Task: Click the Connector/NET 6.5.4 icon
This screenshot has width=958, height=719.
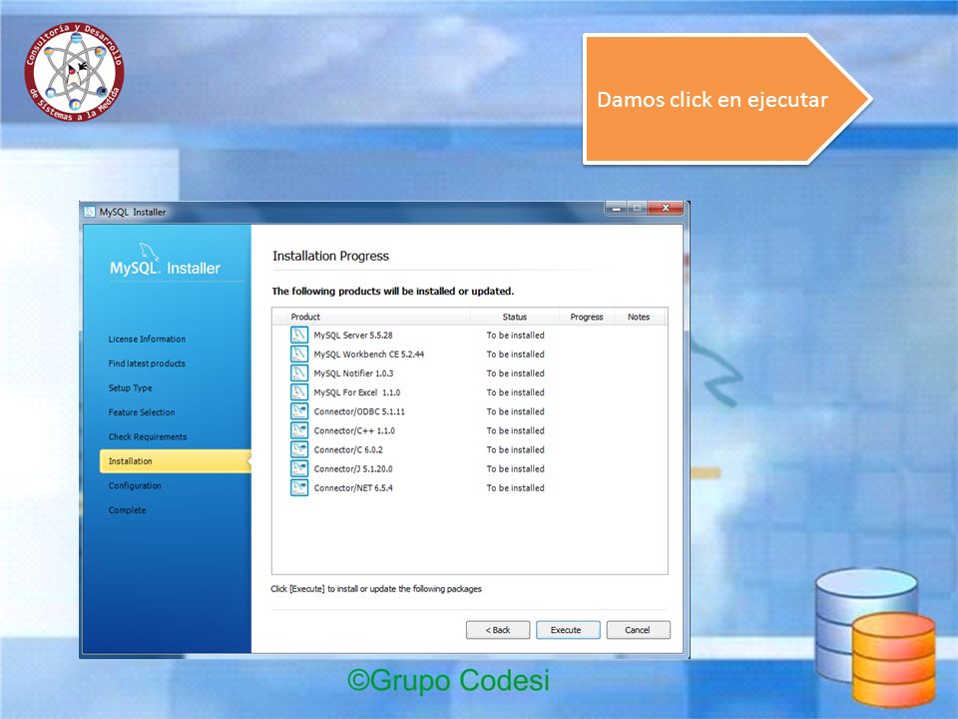Action: 298,488
